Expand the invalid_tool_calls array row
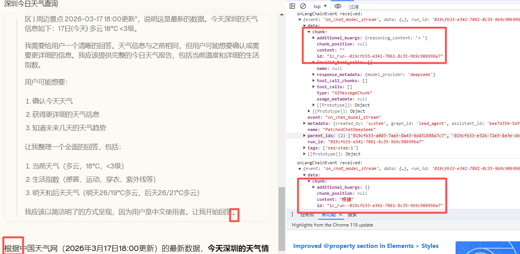Image resolution: width=520 pixels, height=254 pixels. click(x=314, y=62)
